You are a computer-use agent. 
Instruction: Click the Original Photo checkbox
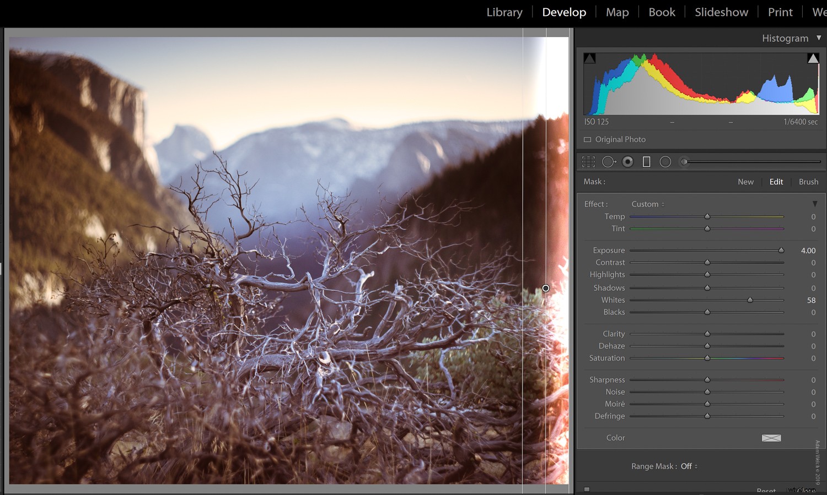[587, 139]
